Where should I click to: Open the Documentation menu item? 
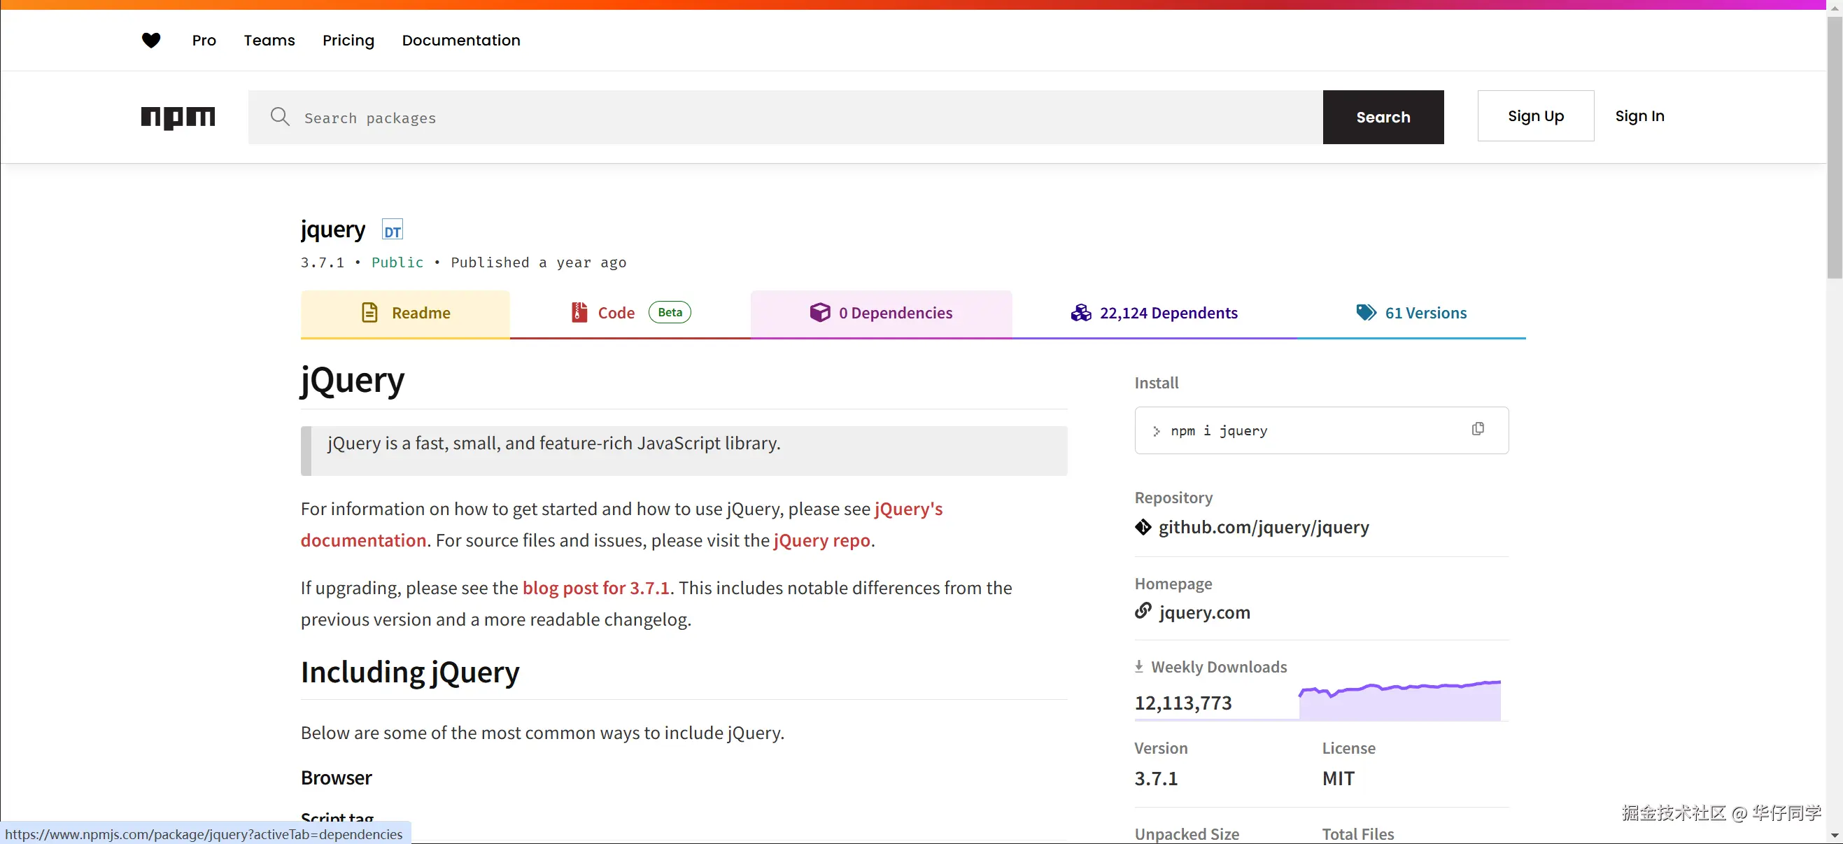(460, 40)
